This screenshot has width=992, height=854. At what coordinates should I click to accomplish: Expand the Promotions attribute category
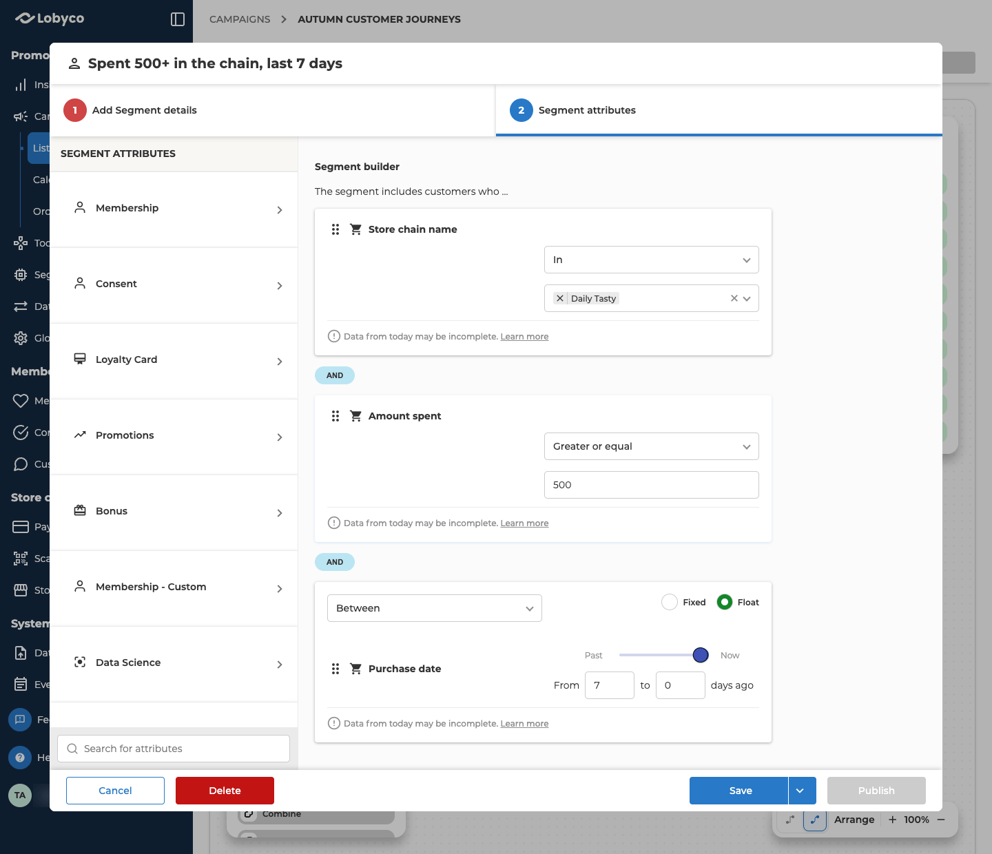pos(174,436)
